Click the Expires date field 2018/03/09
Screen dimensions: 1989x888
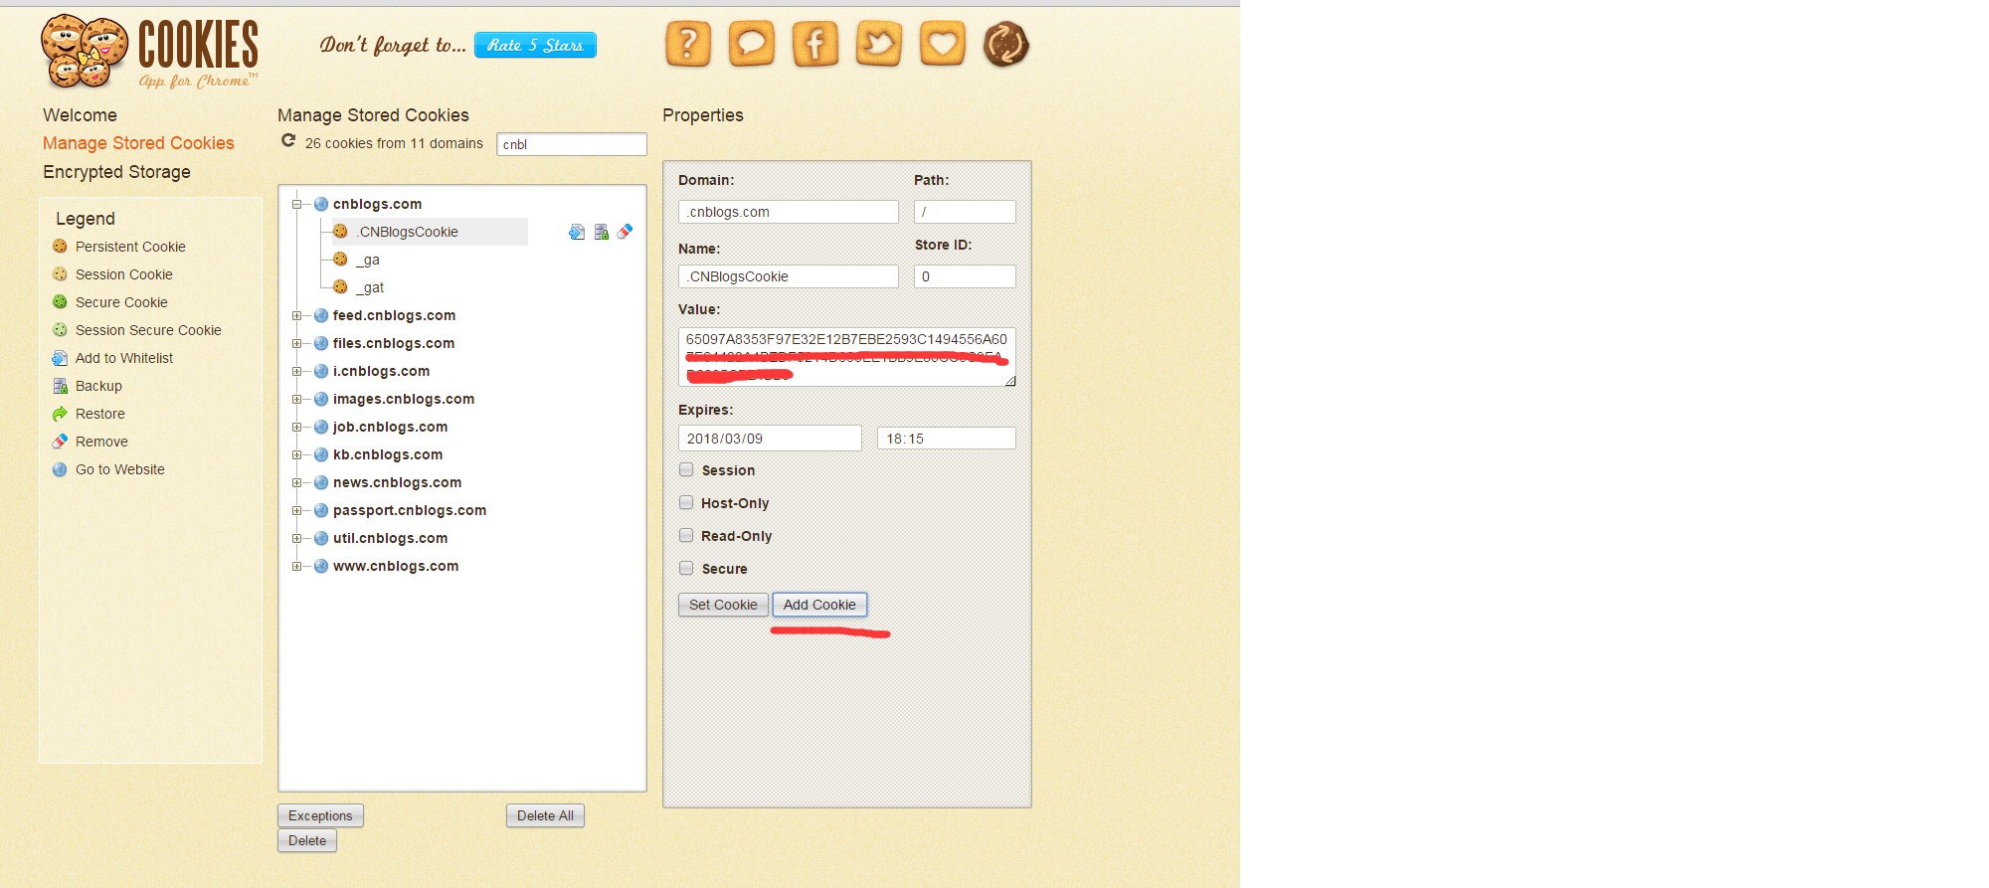tap(770, 439)
